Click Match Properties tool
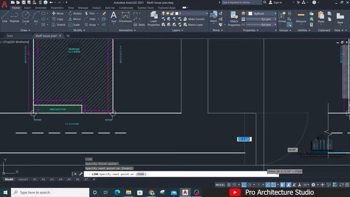The image size is (350, 197). point(234,19)
